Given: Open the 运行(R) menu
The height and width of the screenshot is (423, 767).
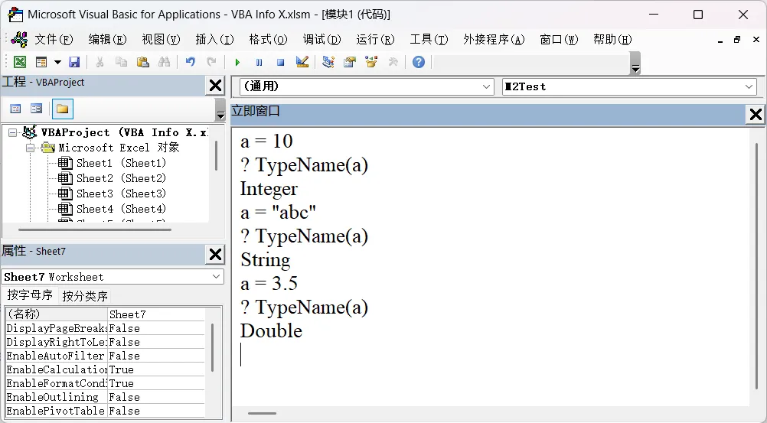Looking at the screenshot, I should pos(375,40).
